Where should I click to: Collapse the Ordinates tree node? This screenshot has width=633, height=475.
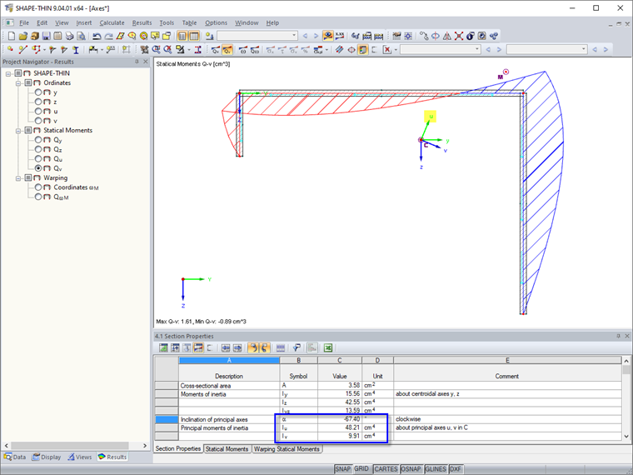click(x=18, y=83)
